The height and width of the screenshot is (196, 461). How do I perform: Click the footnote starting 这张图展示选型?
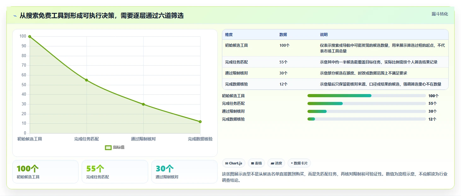click(335, 177)
